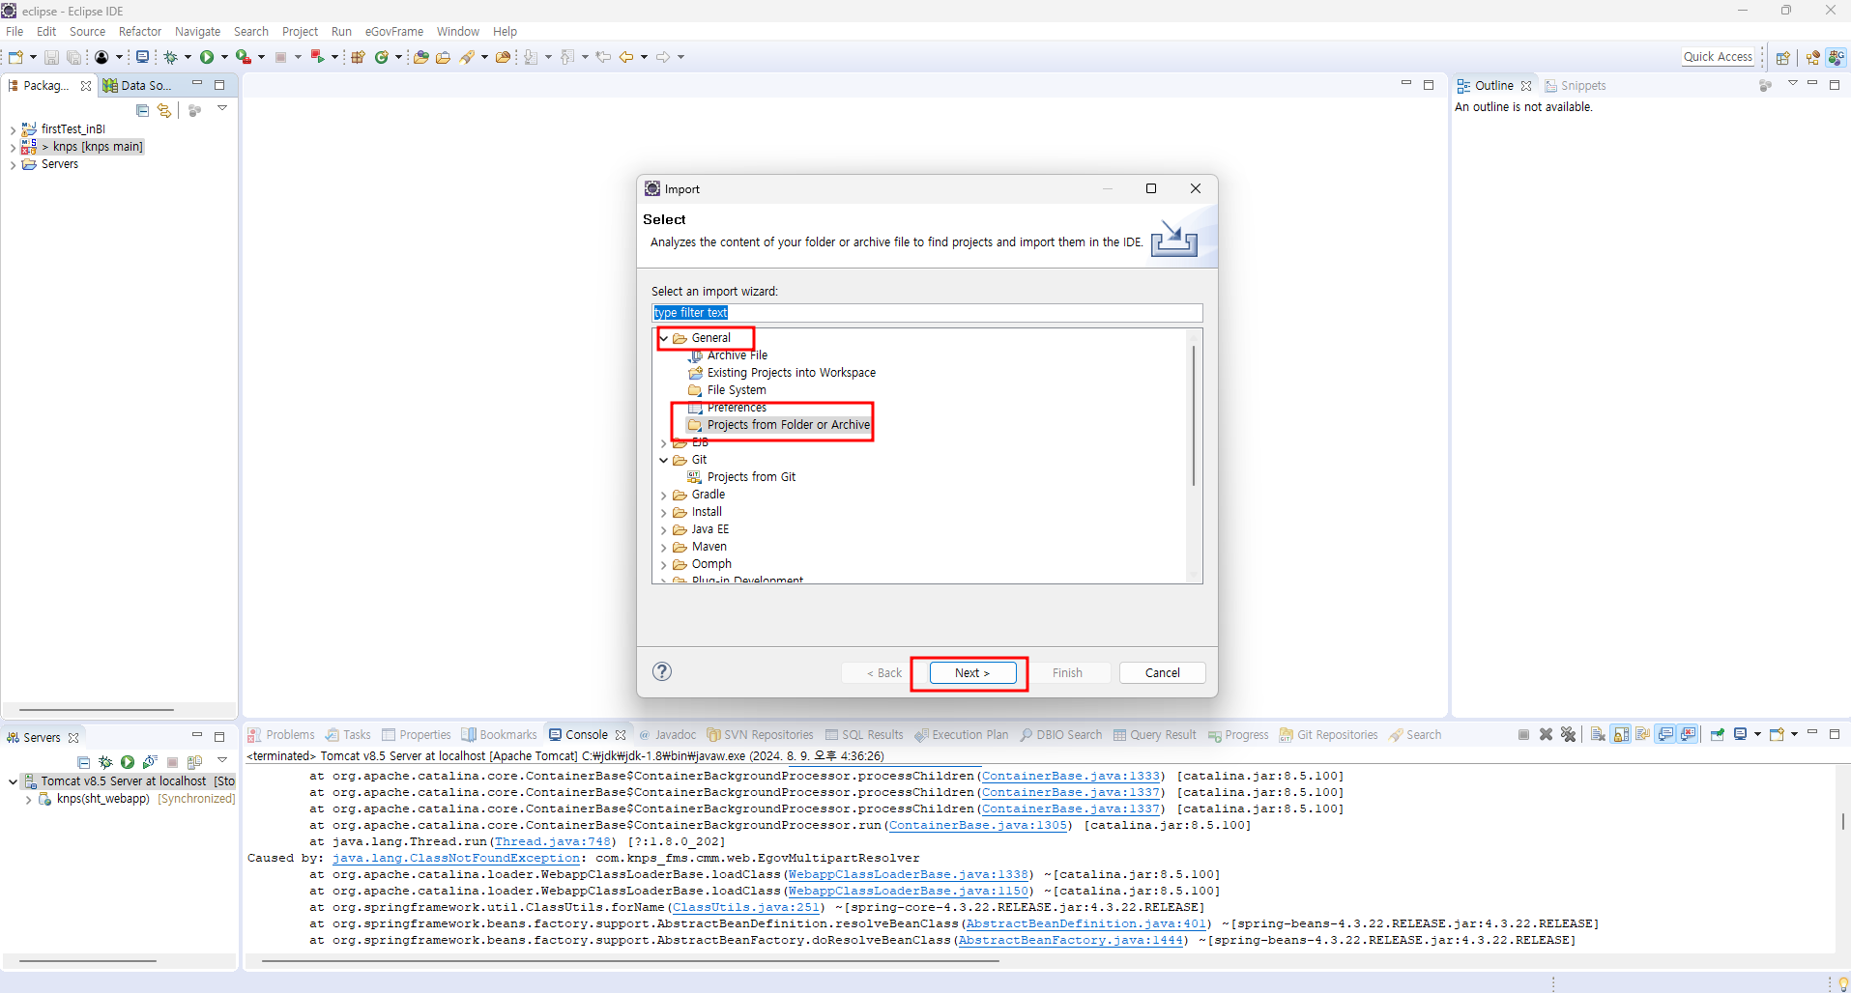Open java.lang.ClassNotFoundException link
This screenshot has width=1851, height=993.
pos(456,858)
